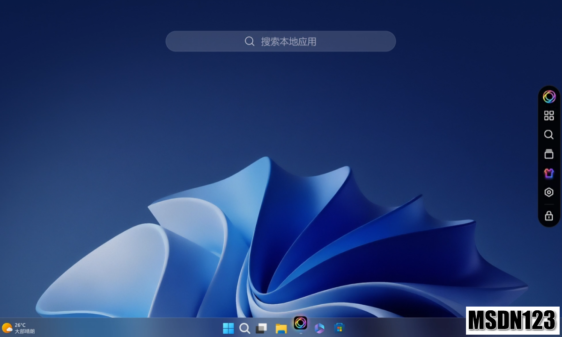Click the colorful ring logo in sidebar

549,96
